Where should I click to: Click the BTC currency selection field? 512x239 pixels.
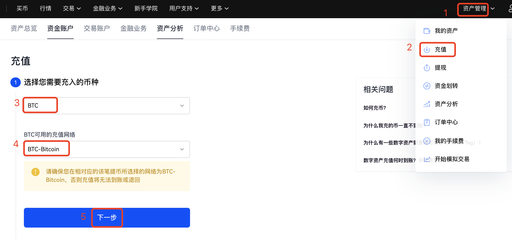coord(107,106)
